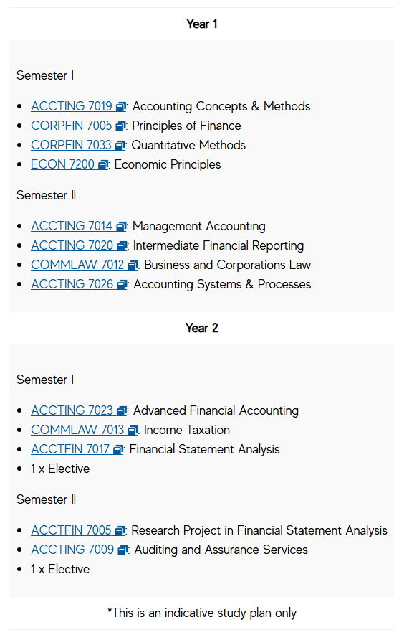Click the new-window icon next to ACCTFIN 7005

pos(120,531)
